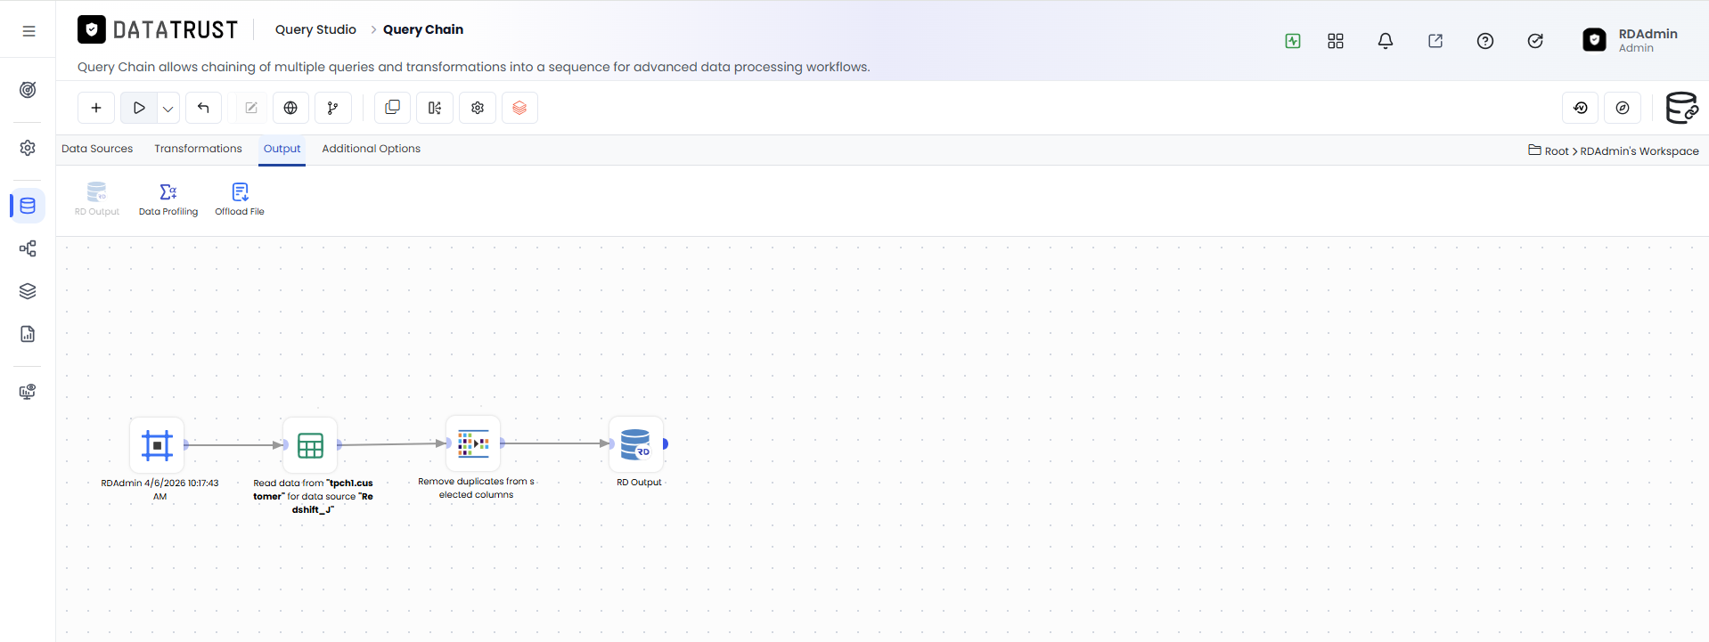The image size is (1709, 642).
Task: Open the notifications bell icon
Action: [x=1386, y=41]
